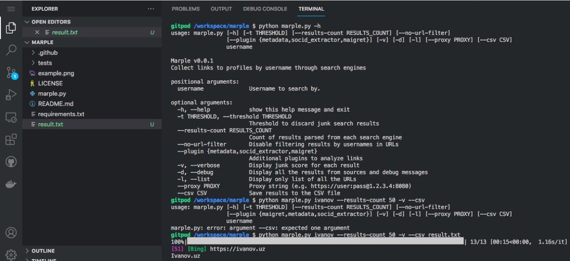Screen dimensions: 570x261
Task: Click the LICENSE file icon
Action: tap(33, 84)
